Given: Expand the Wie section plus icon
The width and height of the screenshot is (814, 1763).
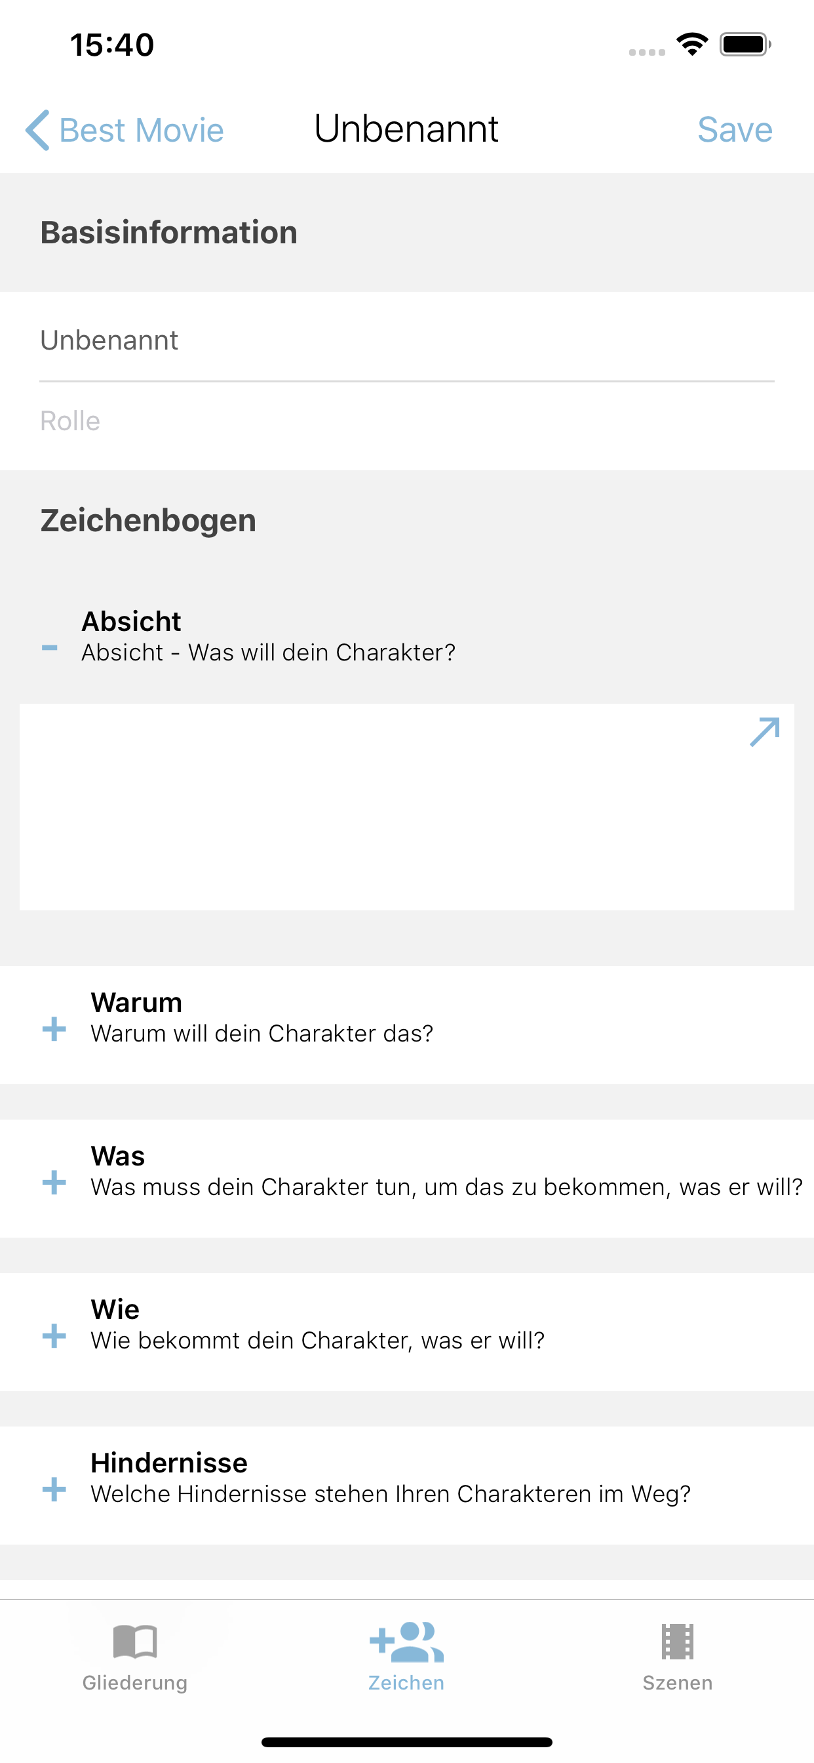Looking at the screenshot, I should point(54,1335).
